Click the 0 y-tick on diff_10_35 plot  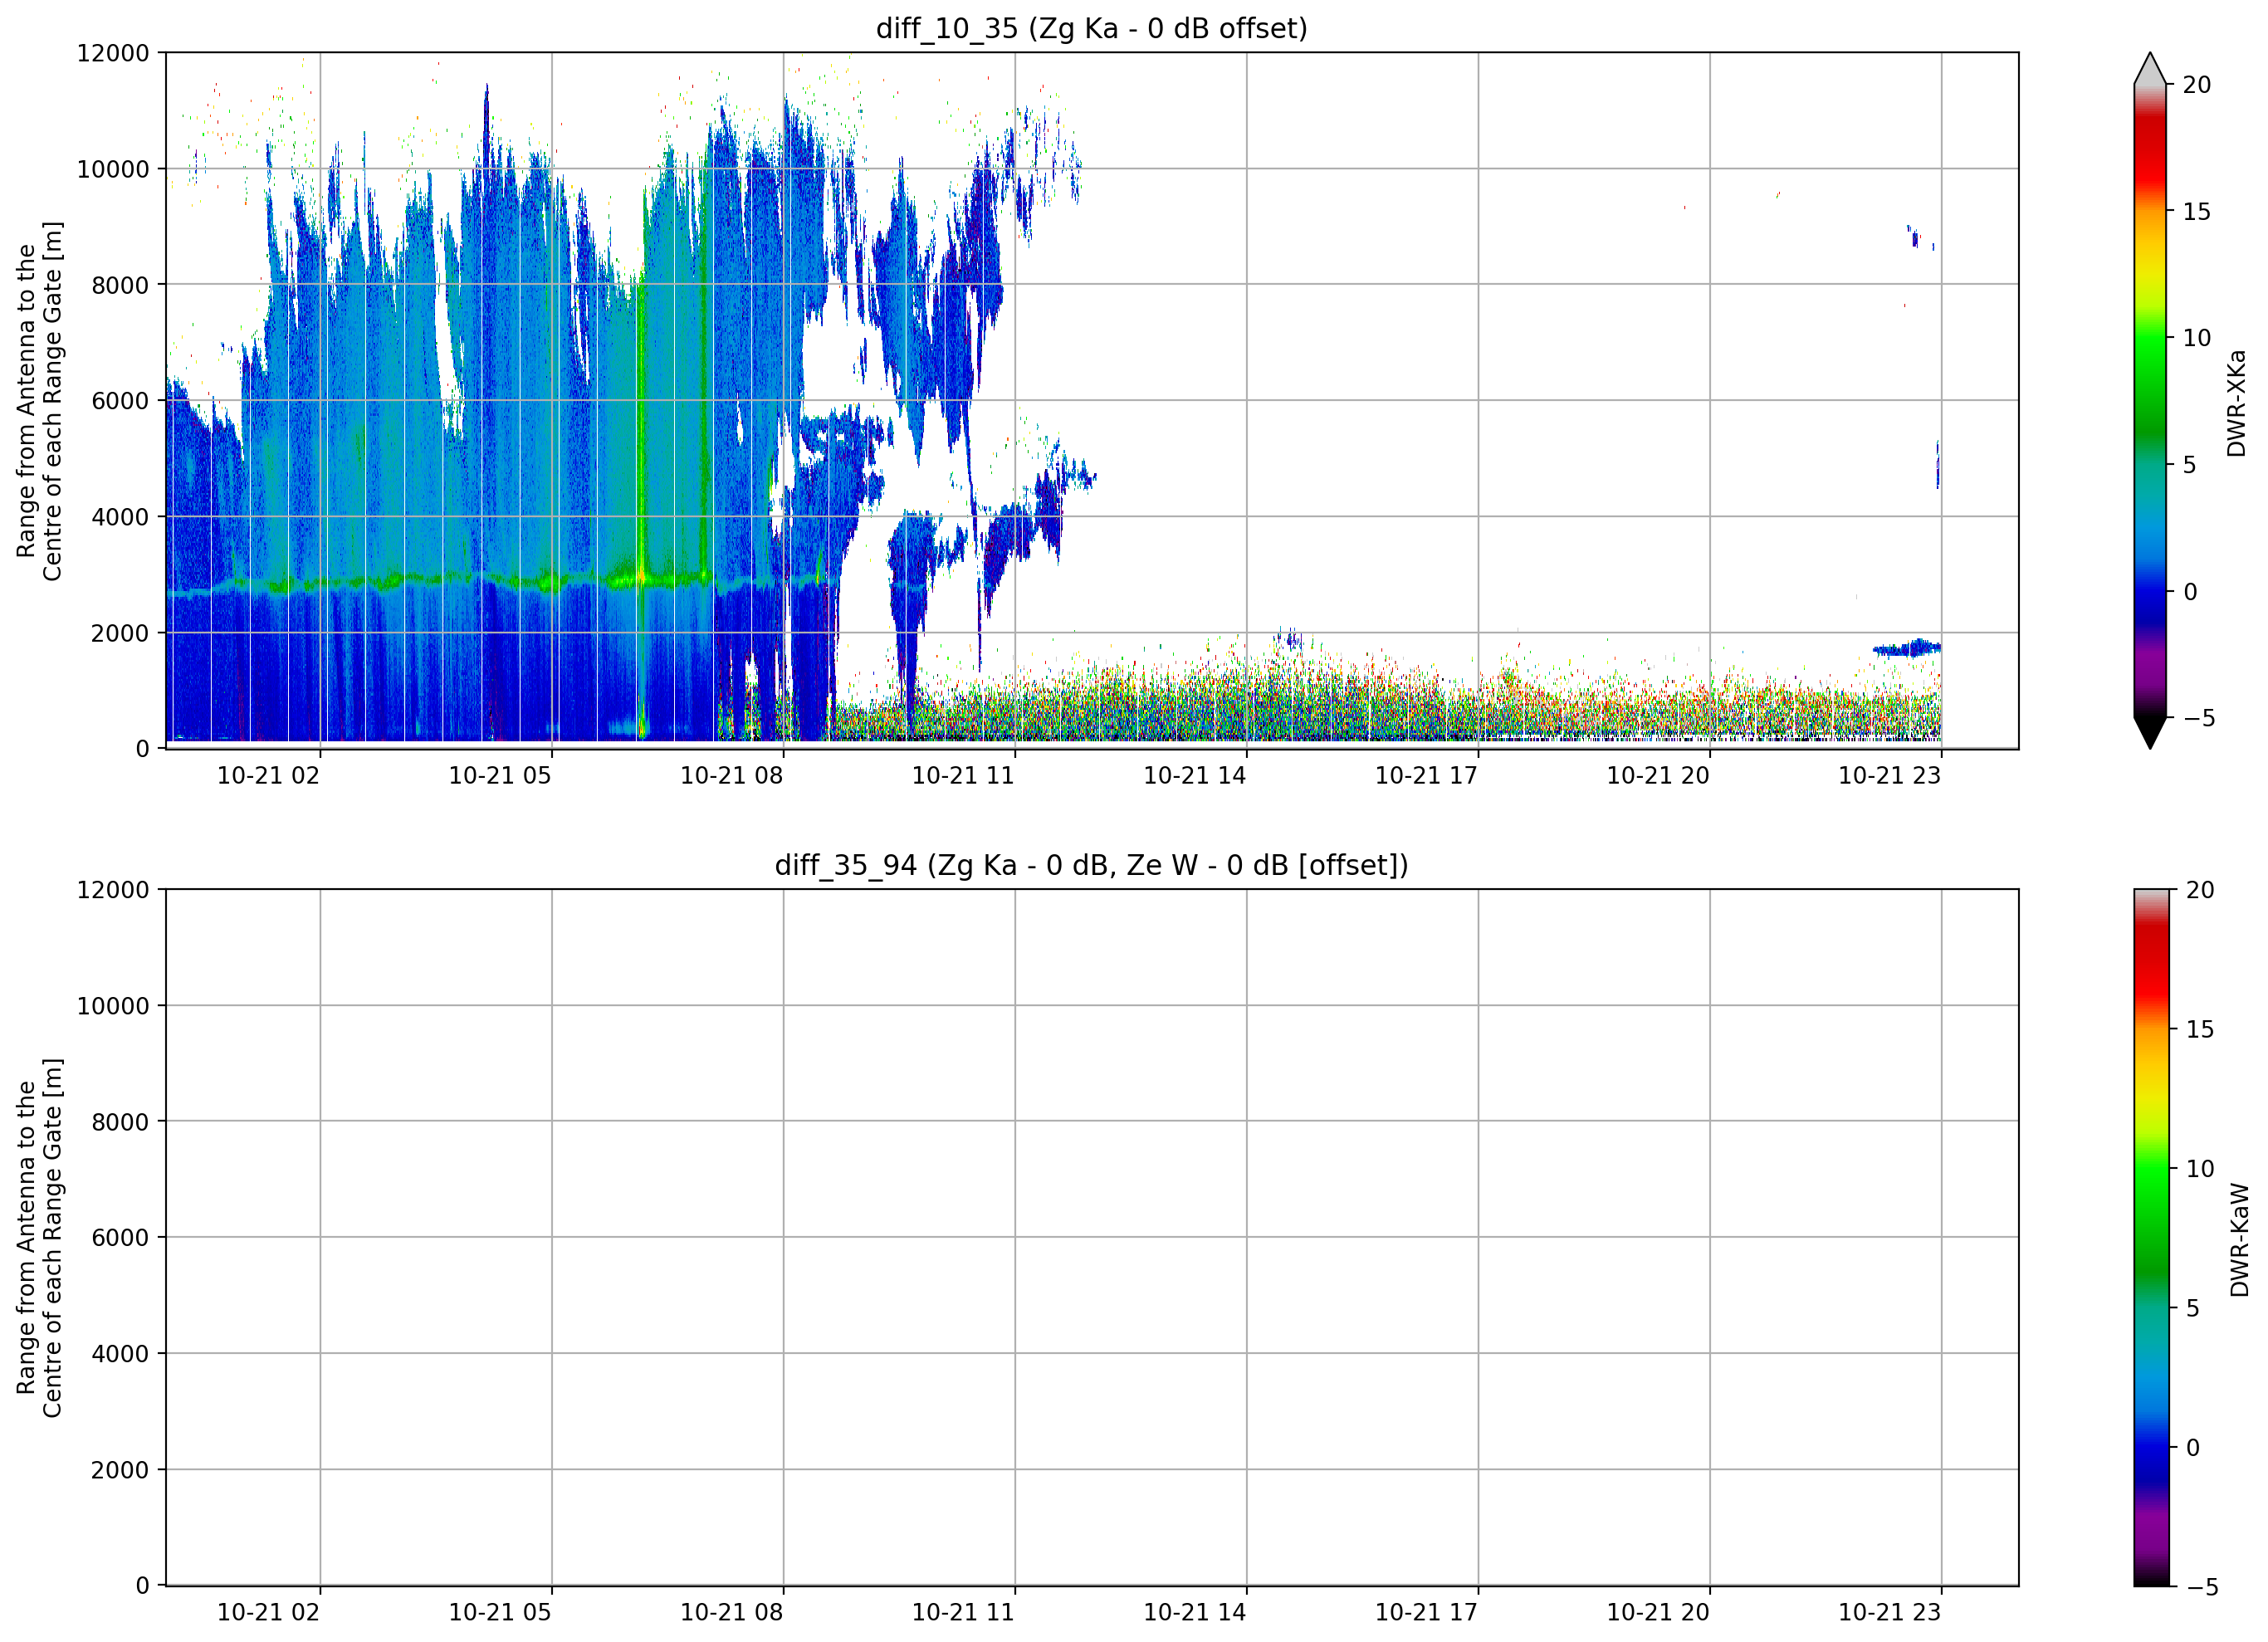(x=142, y=749)
